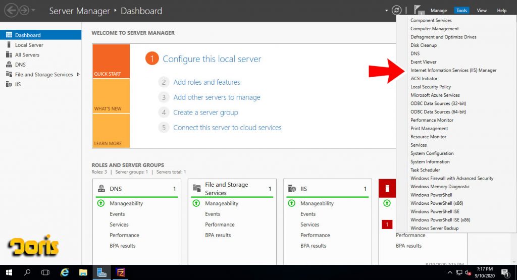Click DNS Manageability green status icon
517x280 pixels.
pos(101,203)
